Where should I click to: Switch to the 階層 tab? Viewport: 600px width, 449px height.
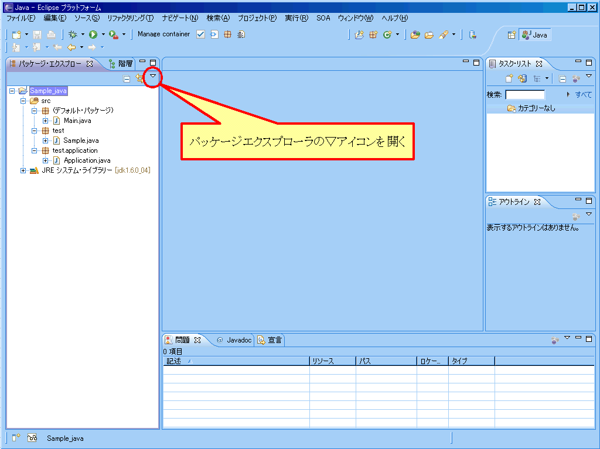pos(121,63)
